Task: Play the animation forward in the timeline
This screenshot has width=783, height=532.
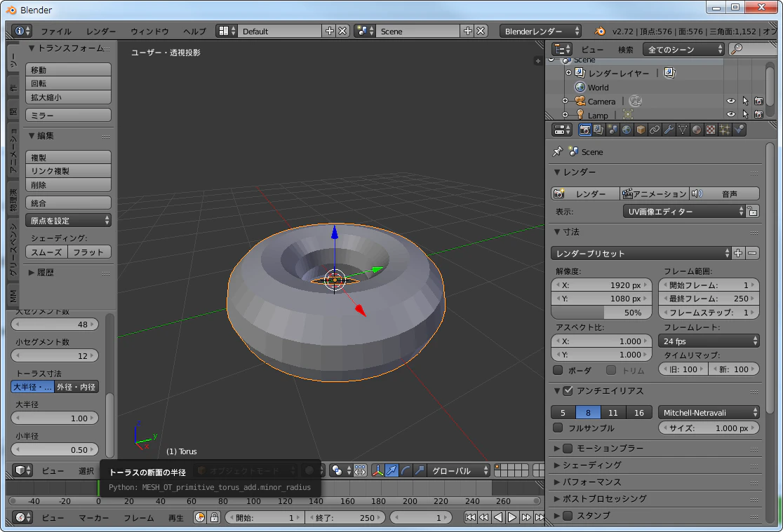Action: (x=512, y=517)
